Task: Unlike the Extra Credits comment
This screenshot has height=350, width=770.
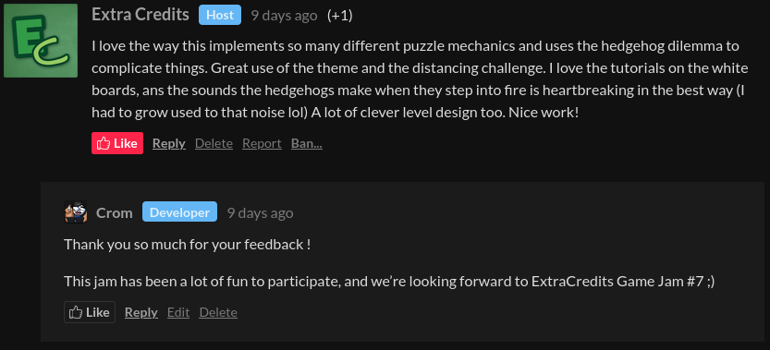Action: point(117,143)
